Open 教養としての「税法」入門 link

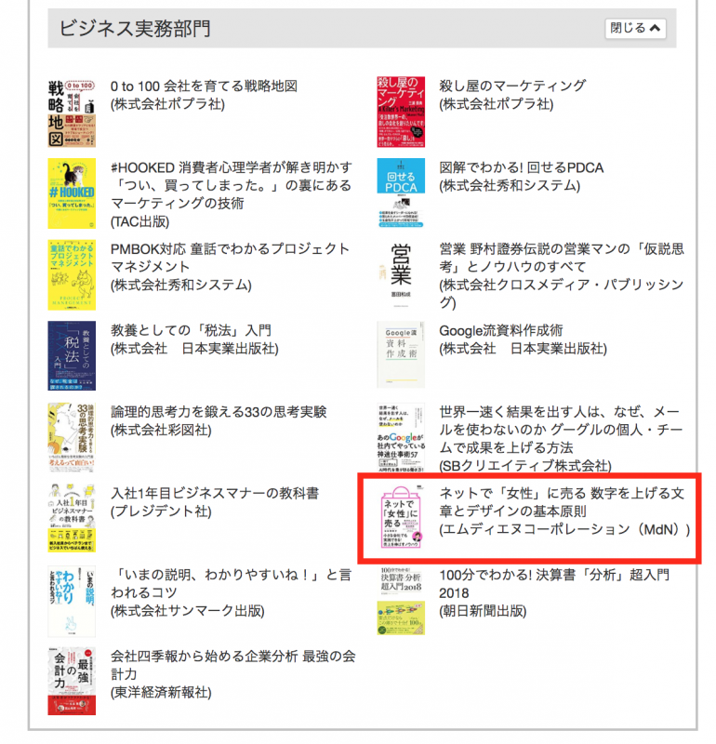191,330
